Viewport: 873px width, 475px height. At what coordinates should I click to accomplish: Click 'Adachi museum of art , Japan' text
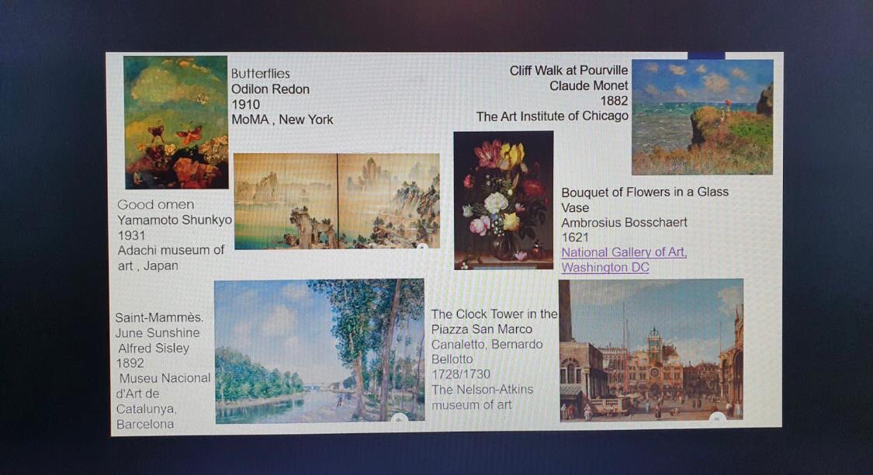(x=171, y=258)
